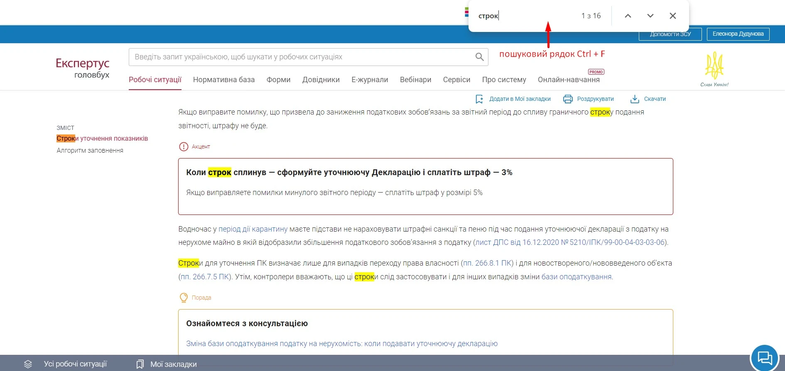
Task: Open Мої закладки in bottom bar
Action: pyautogui.click(x=173, y=364)
